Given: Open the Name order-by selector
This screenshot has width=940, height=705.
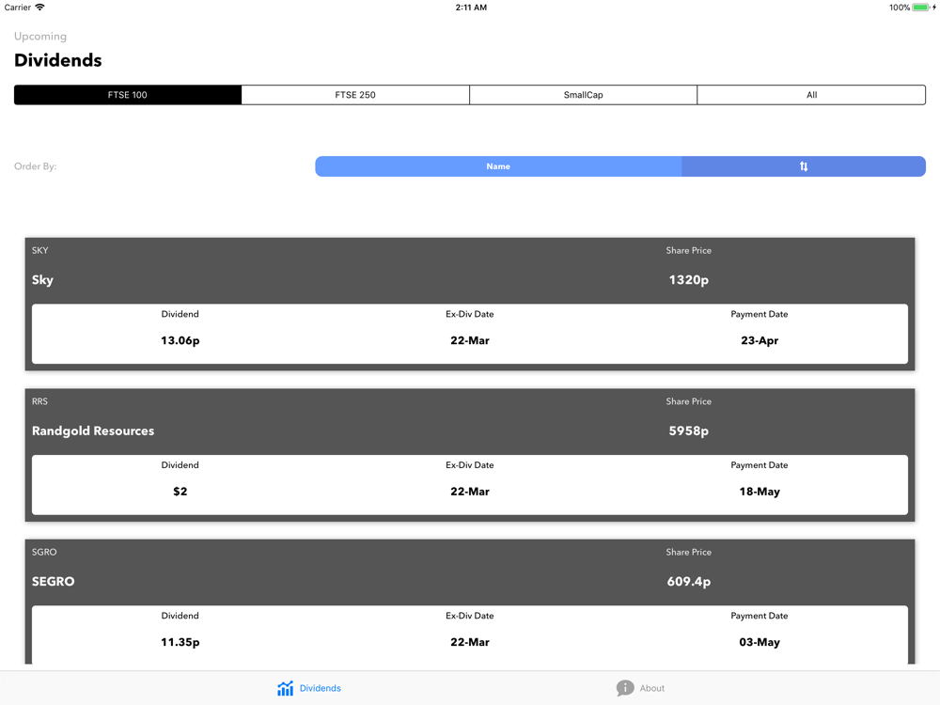Looking at the screenshot, I should pos(498,166).
